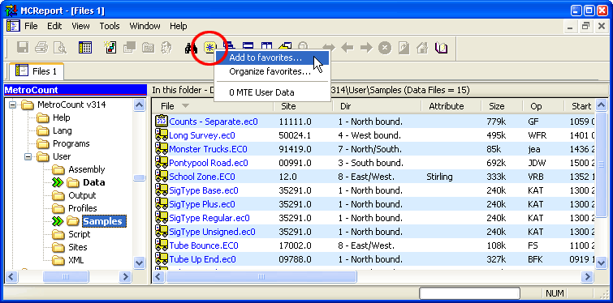The height and width of the screenshot is (303, 613).
Task: Open the File menu
Action: 31,26
